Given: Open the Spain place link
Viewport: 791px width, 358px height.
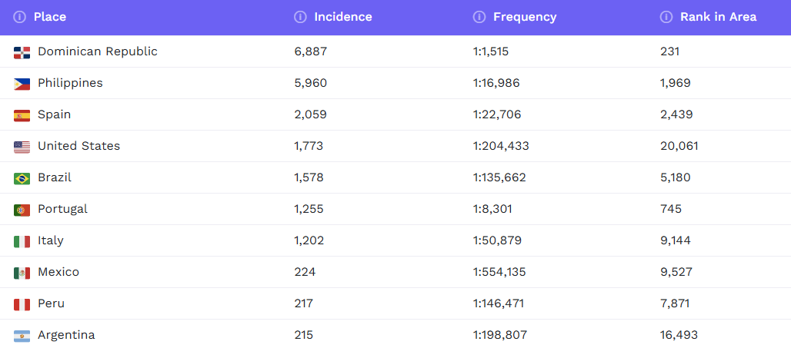Looking at the screenshot, I should tap(54, 114).
